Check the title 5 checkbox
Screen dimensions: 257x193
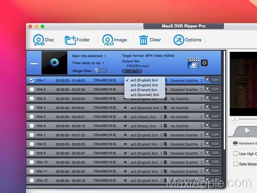(x=32, y=117)
